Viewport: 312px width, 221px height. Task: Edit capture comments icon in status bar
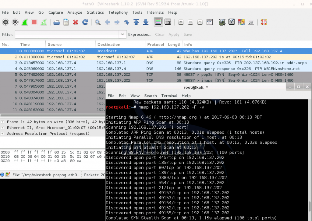(8, 175)
